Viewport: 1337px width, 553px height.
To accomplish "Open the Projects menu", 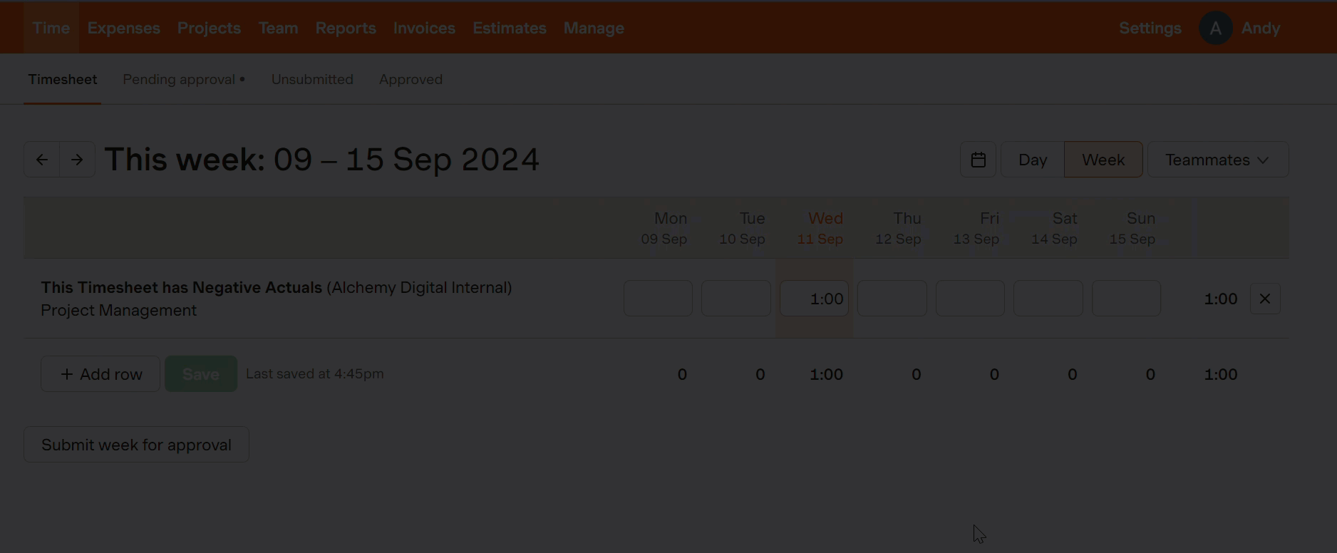I will point(209,28).
